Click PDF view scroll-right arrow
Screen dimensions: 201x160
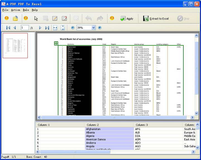[192, 117]
